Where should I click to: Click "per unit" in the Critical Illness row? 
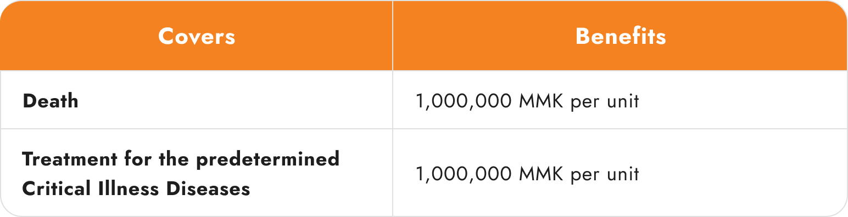coord(605,175)
